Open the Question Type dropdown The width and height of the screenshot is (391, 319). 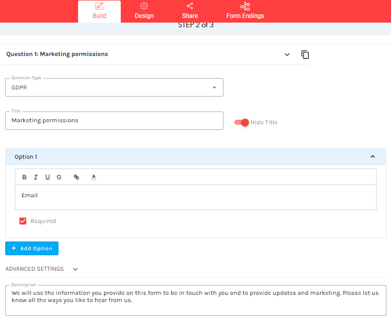[114, 87]
